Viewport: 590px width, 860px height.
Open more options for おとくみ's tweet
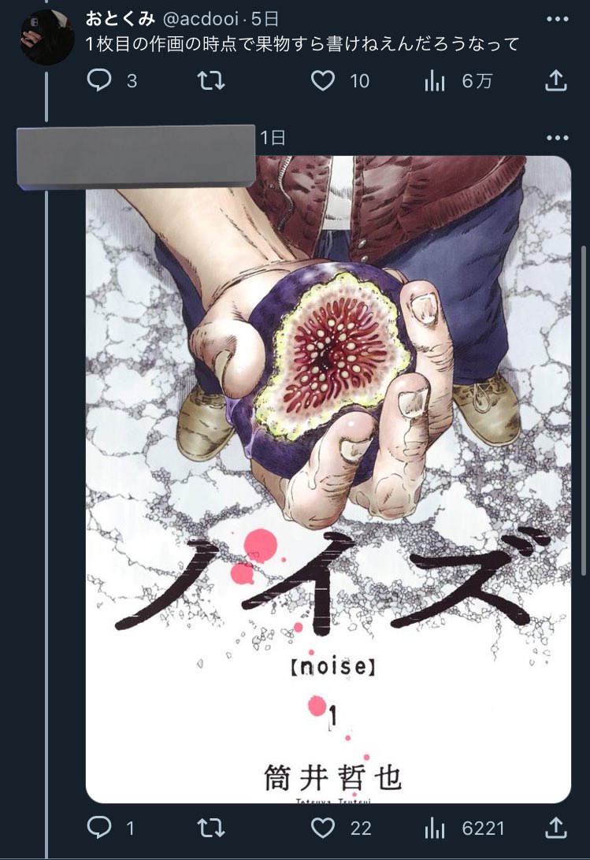coord(558,19)
